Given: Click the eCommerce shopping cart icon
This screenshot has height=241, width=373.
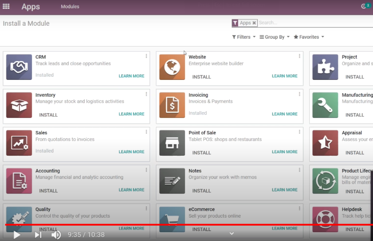Looking at the screenshot, I should click(x=172, y=219).
